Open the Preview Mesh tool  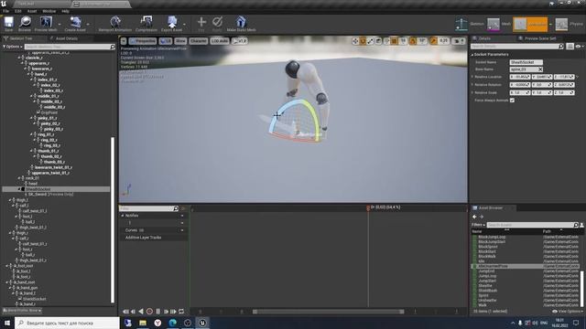point(46,24)
